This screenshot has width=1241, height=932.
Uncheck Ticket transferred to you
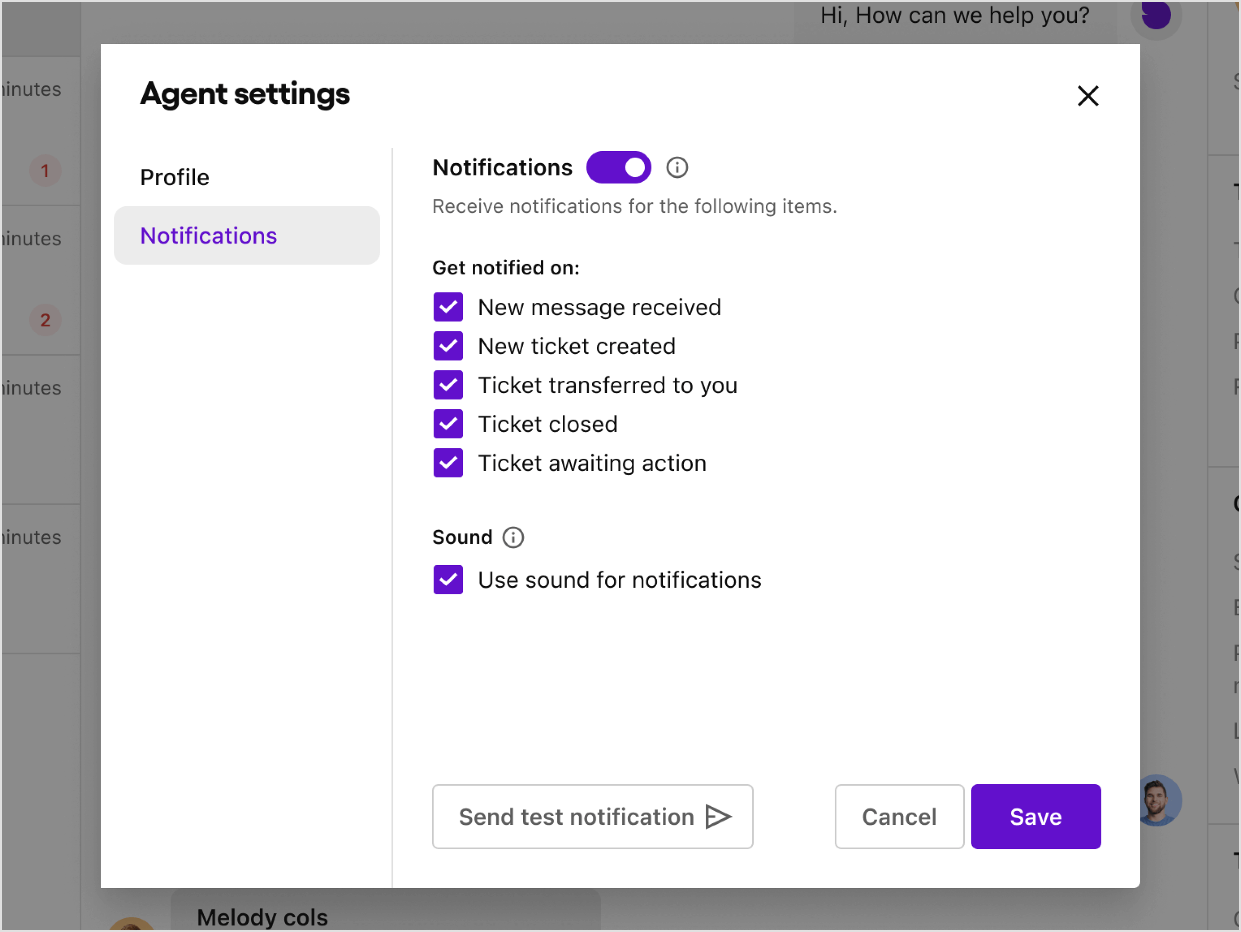click(x=448, y=385)
